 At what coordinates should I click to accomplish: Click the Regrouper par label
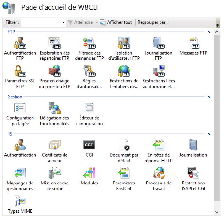point(152,22)
